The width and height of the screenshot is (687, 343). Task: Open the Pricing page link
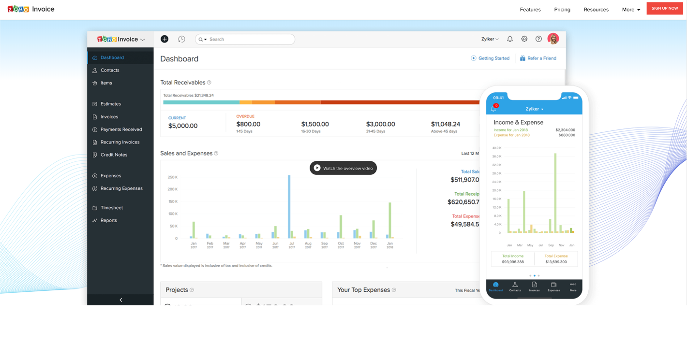pyautogui.click(x=562, y=10)
